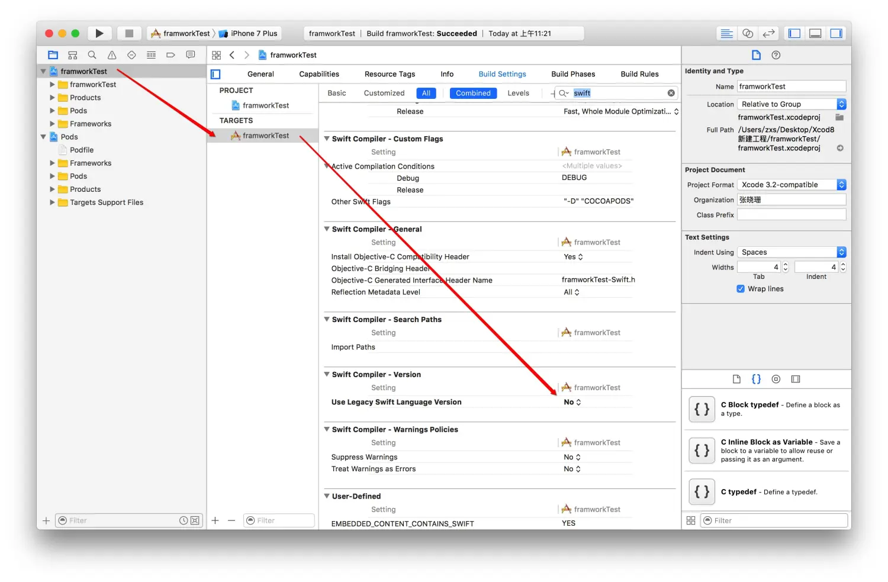Adjust the Tab width stepper
This screenshot has height=582, width=888.
(786, 267)
